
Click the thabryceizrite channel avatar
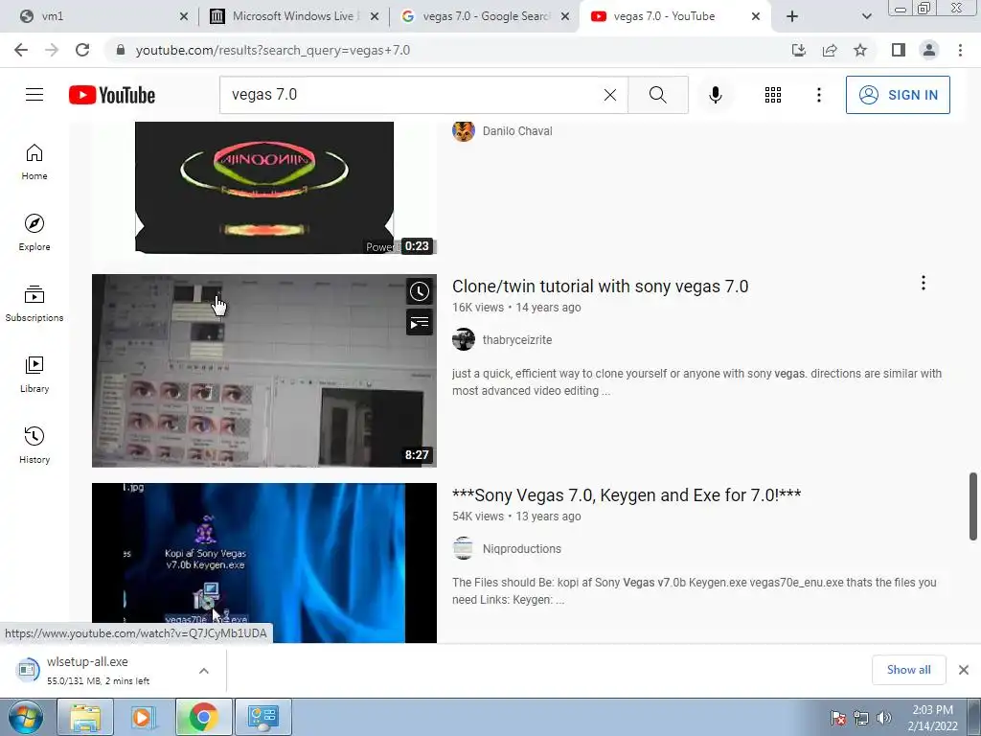point(463,340)
